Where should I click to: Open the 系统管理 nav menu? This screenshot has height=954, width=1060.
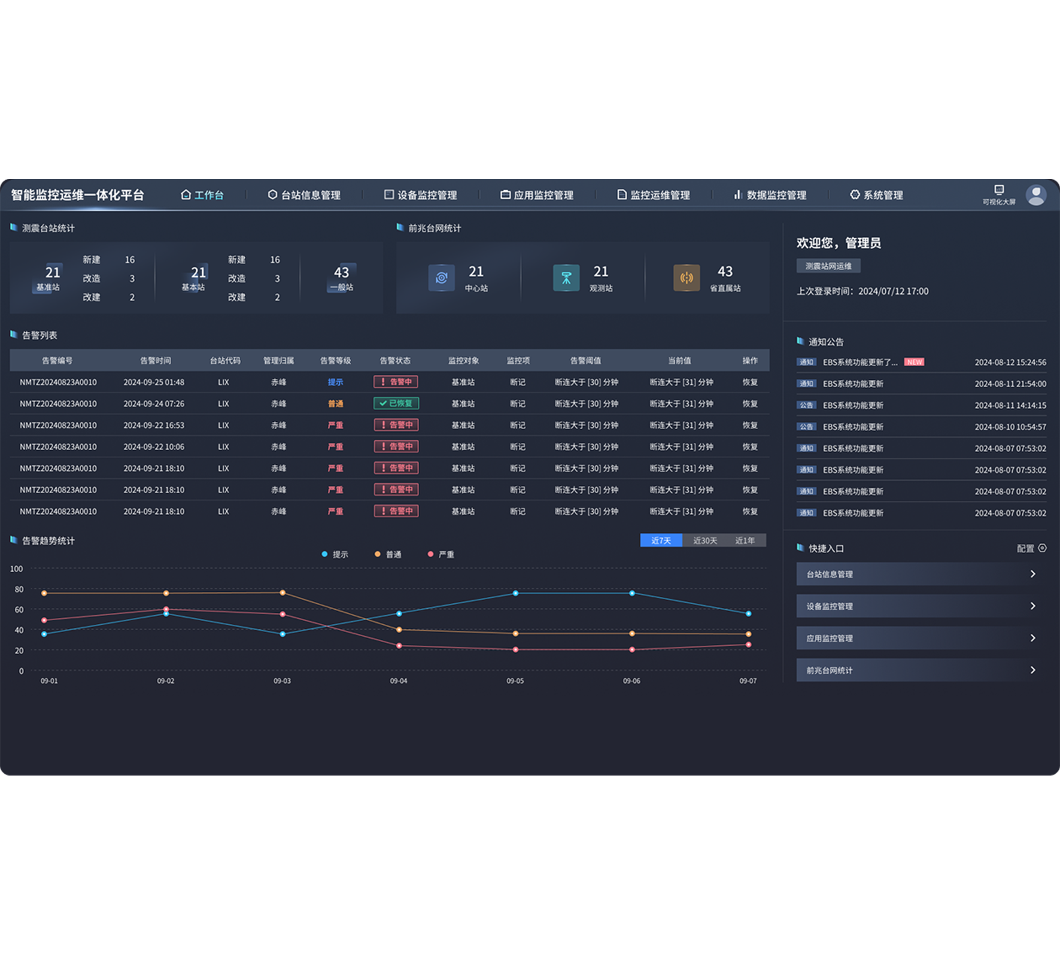coord(876,195)
